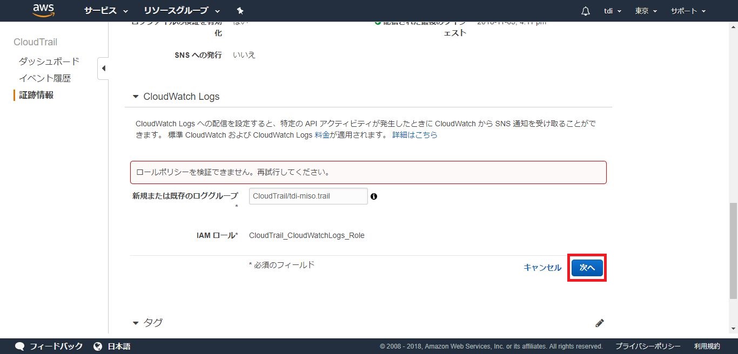Click the pencil edit icon for タグ
738x354 pixels.
point(599,323)
